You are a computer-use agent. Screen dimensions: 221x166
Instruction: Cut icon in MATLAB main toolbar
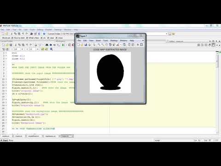pos(12,34)
